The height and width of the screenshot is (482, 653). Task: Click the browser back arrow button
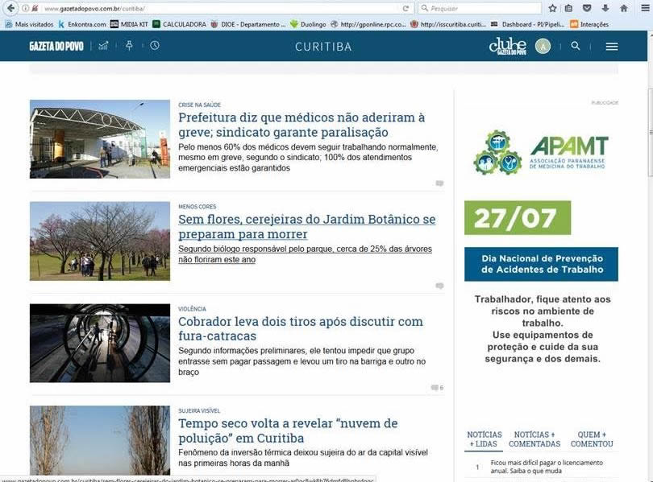coord(10,8)
